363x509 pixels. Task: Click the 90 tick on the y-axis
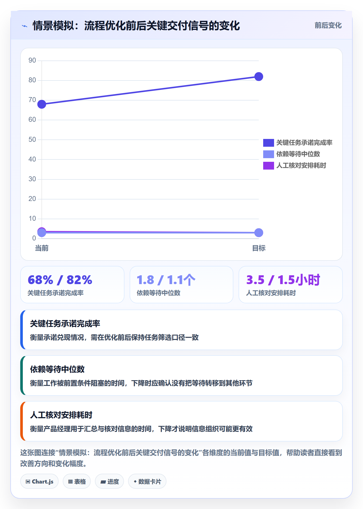(x=32, y=61)
